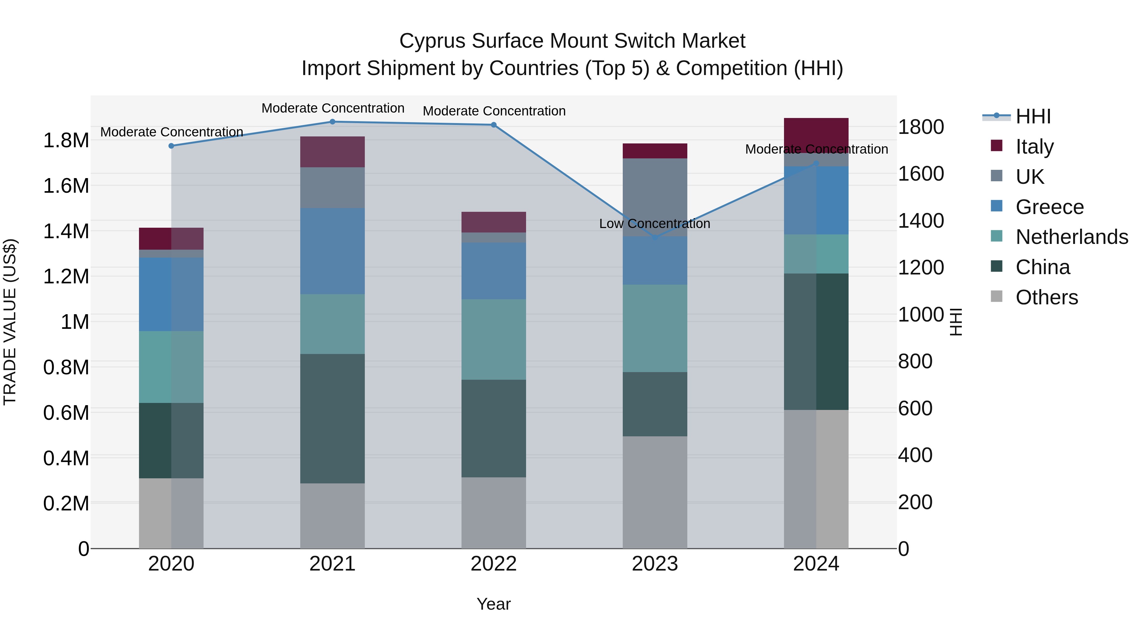This screenshot has width=1145, height=644.
Task: Click the China segment of 2021 bar
Action: tap(332, 418)
